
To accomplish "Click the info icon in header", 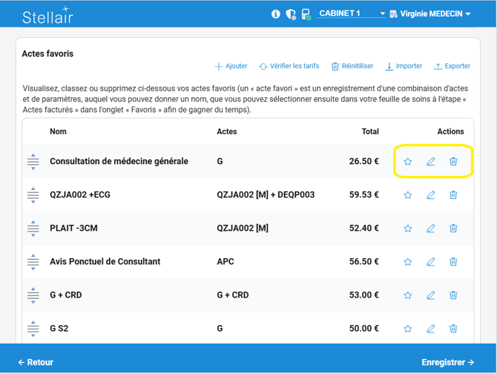I will (x=276, y=14).
